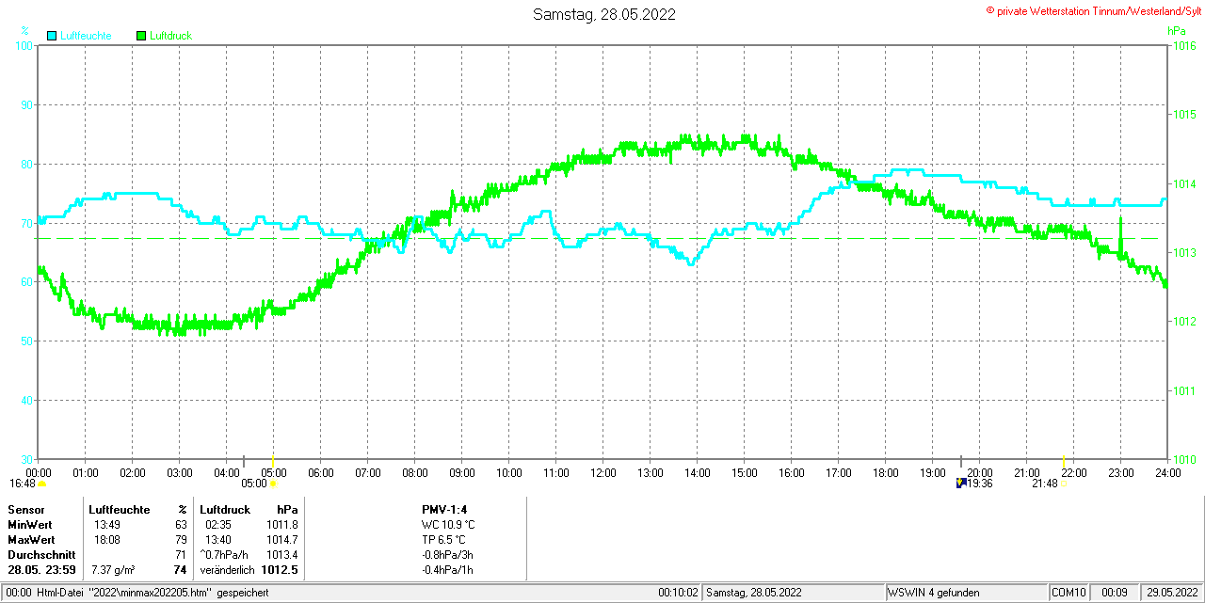Click the pressure minimum value 1011.8
Screen dimensions: 1205x603
282,525
